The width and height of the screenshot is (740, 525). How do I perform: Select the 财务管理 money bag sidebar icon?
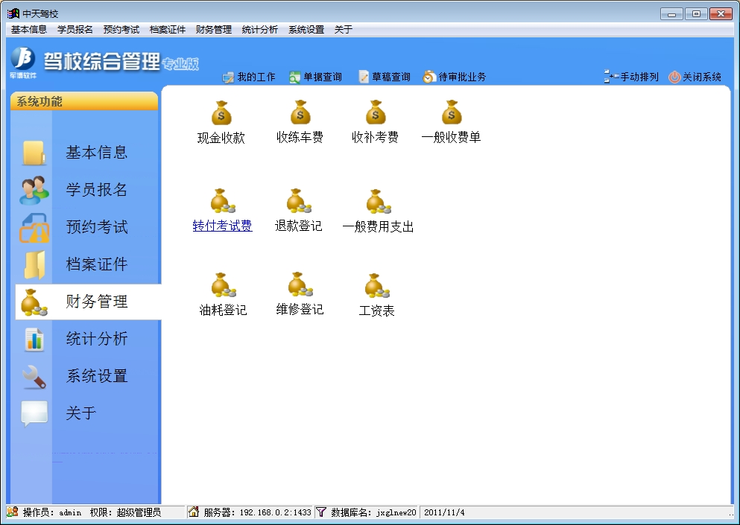(34, 302)
